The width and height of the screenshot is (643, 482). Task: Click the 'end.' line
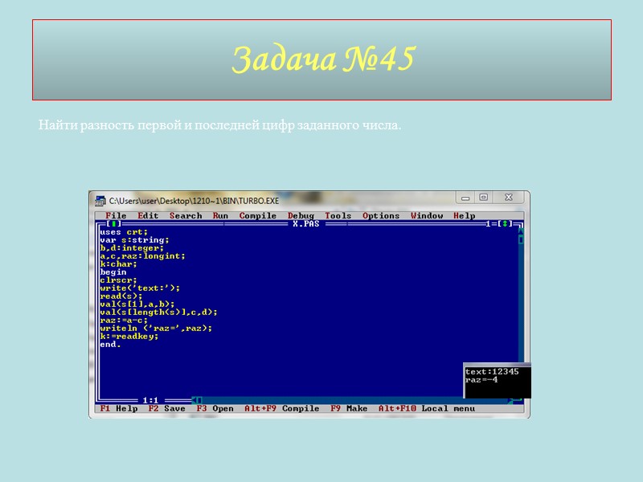[x=110, y=345]
